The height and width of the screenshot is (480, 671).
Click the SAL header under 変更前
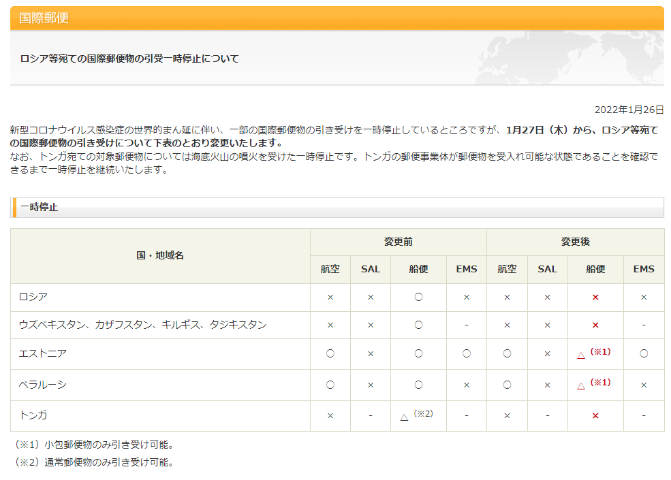[370, 269]
